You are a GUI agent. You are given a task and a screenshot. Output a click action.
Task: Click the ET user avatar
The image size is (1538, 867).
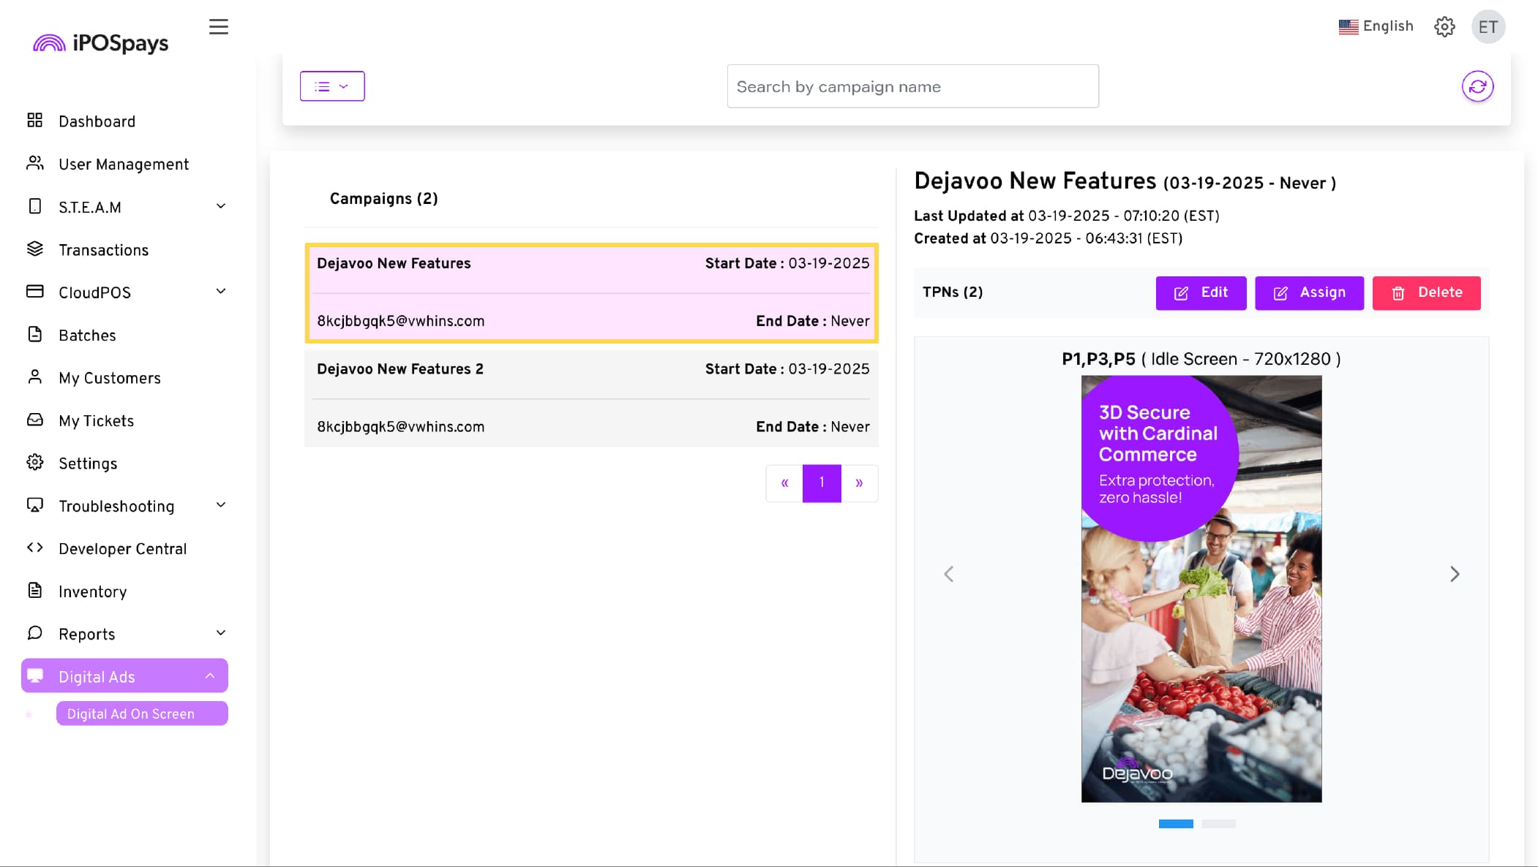pos(1488,27)
